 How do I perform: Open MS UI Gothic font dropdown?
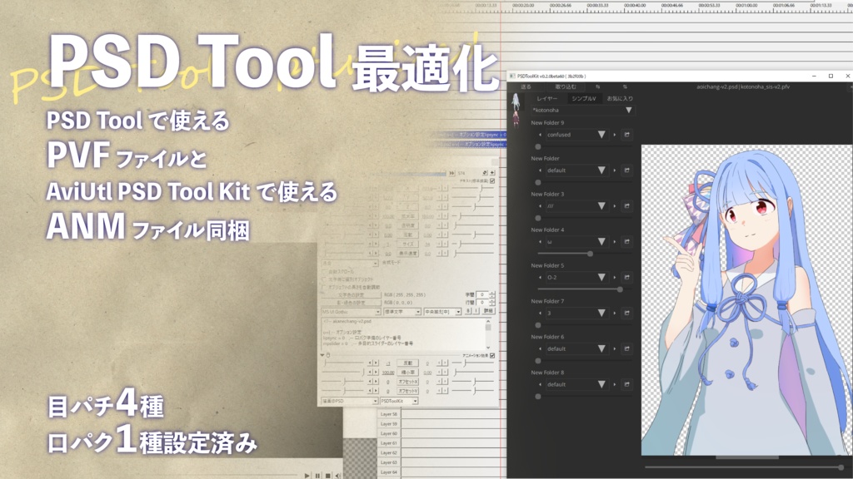351,312
